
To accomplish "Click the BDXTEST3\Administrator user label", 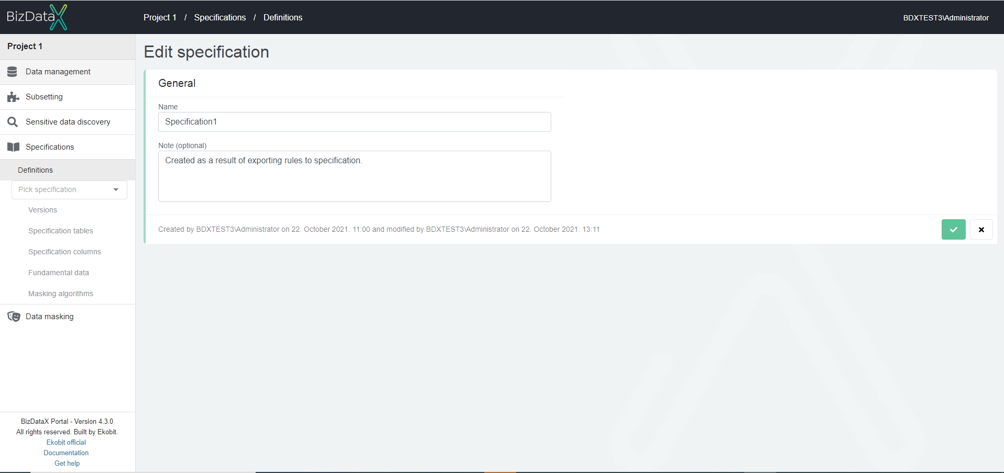I will tap(946, 17).
